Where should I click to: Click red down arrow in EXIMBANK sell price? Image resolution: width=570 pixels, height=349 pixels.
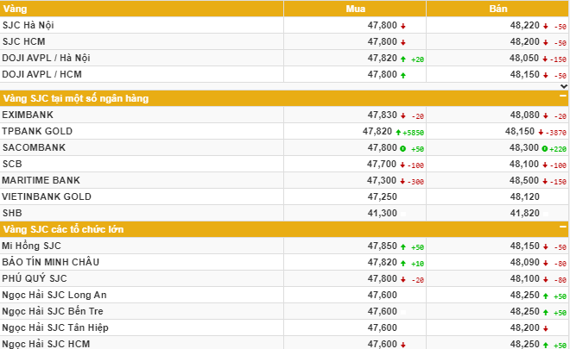click(545, 115)
